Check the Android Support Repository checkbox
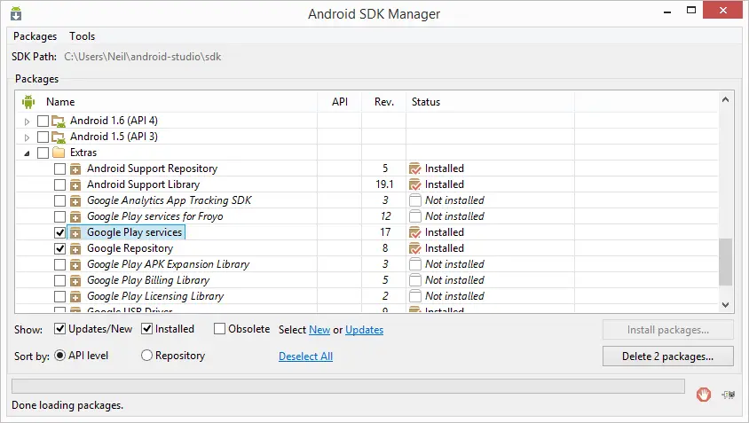Viewport: 749px width, 423px height. coord(59,168)
